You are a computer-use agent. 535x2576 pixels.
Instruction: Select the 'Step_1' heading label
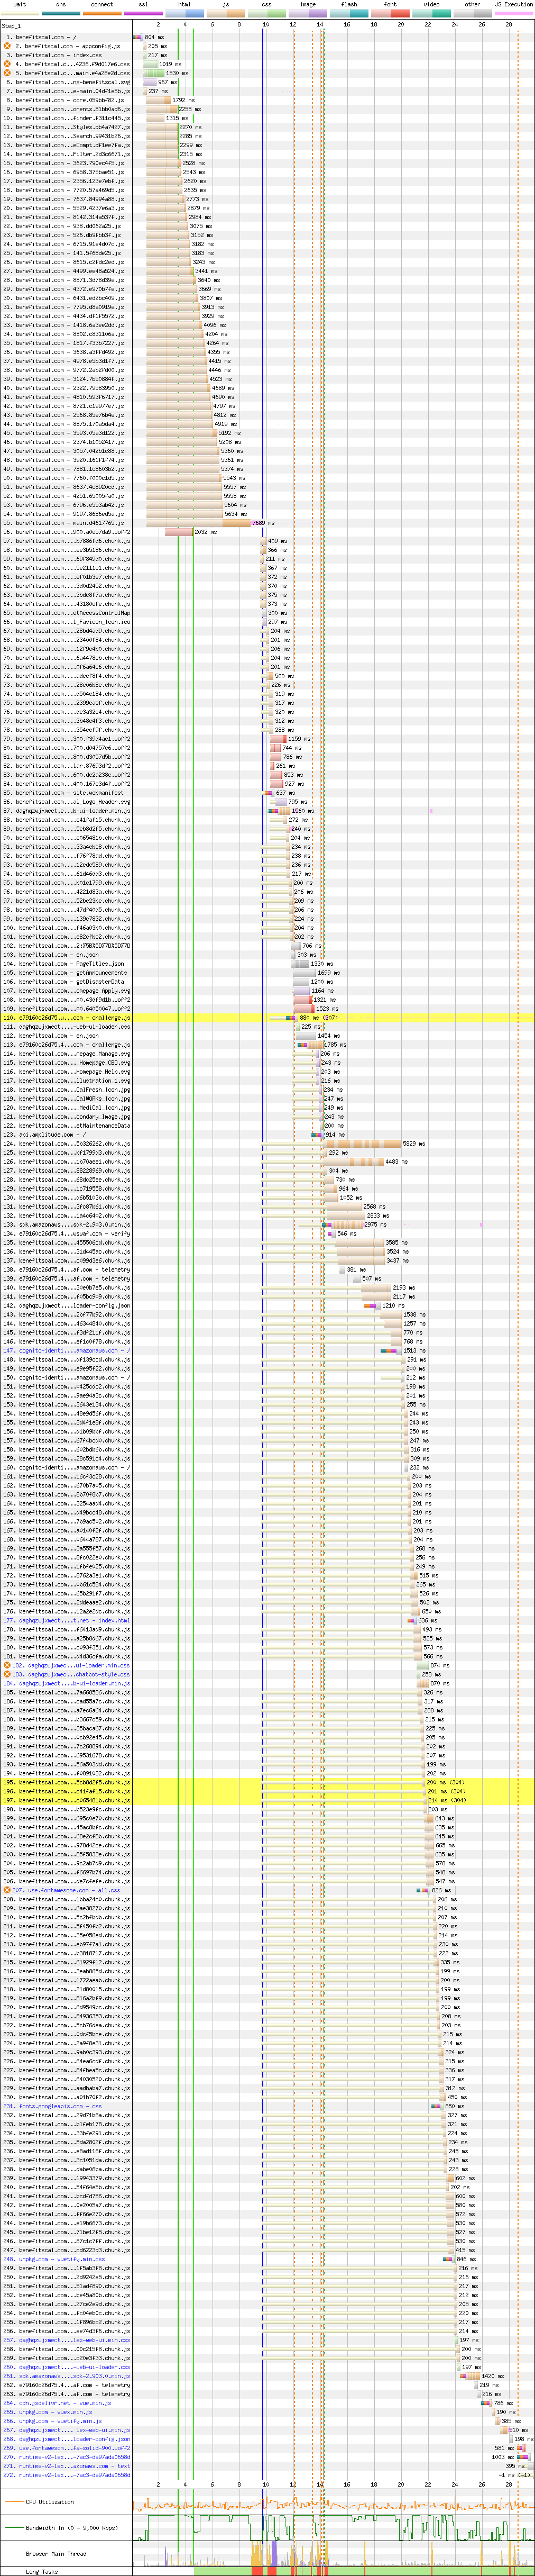click(12, 25)
